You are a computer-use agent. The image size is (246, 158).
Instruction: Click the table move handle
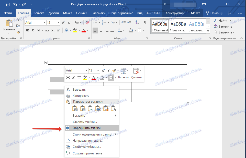coord(46,63)
